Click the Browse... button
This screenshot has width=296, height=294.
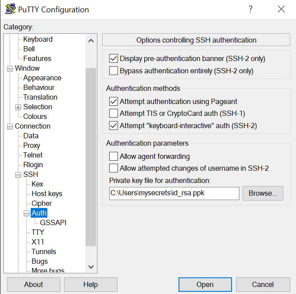click(x=263, y=193)
